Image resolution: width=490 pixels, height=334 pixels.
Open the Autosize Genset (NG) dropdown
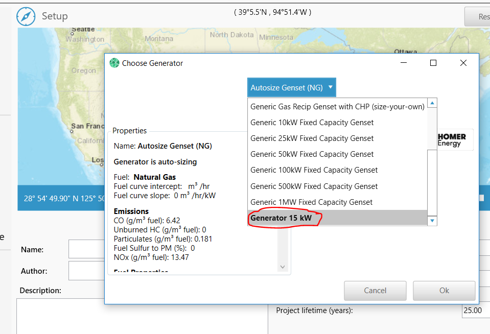click(x=292, y=87)
